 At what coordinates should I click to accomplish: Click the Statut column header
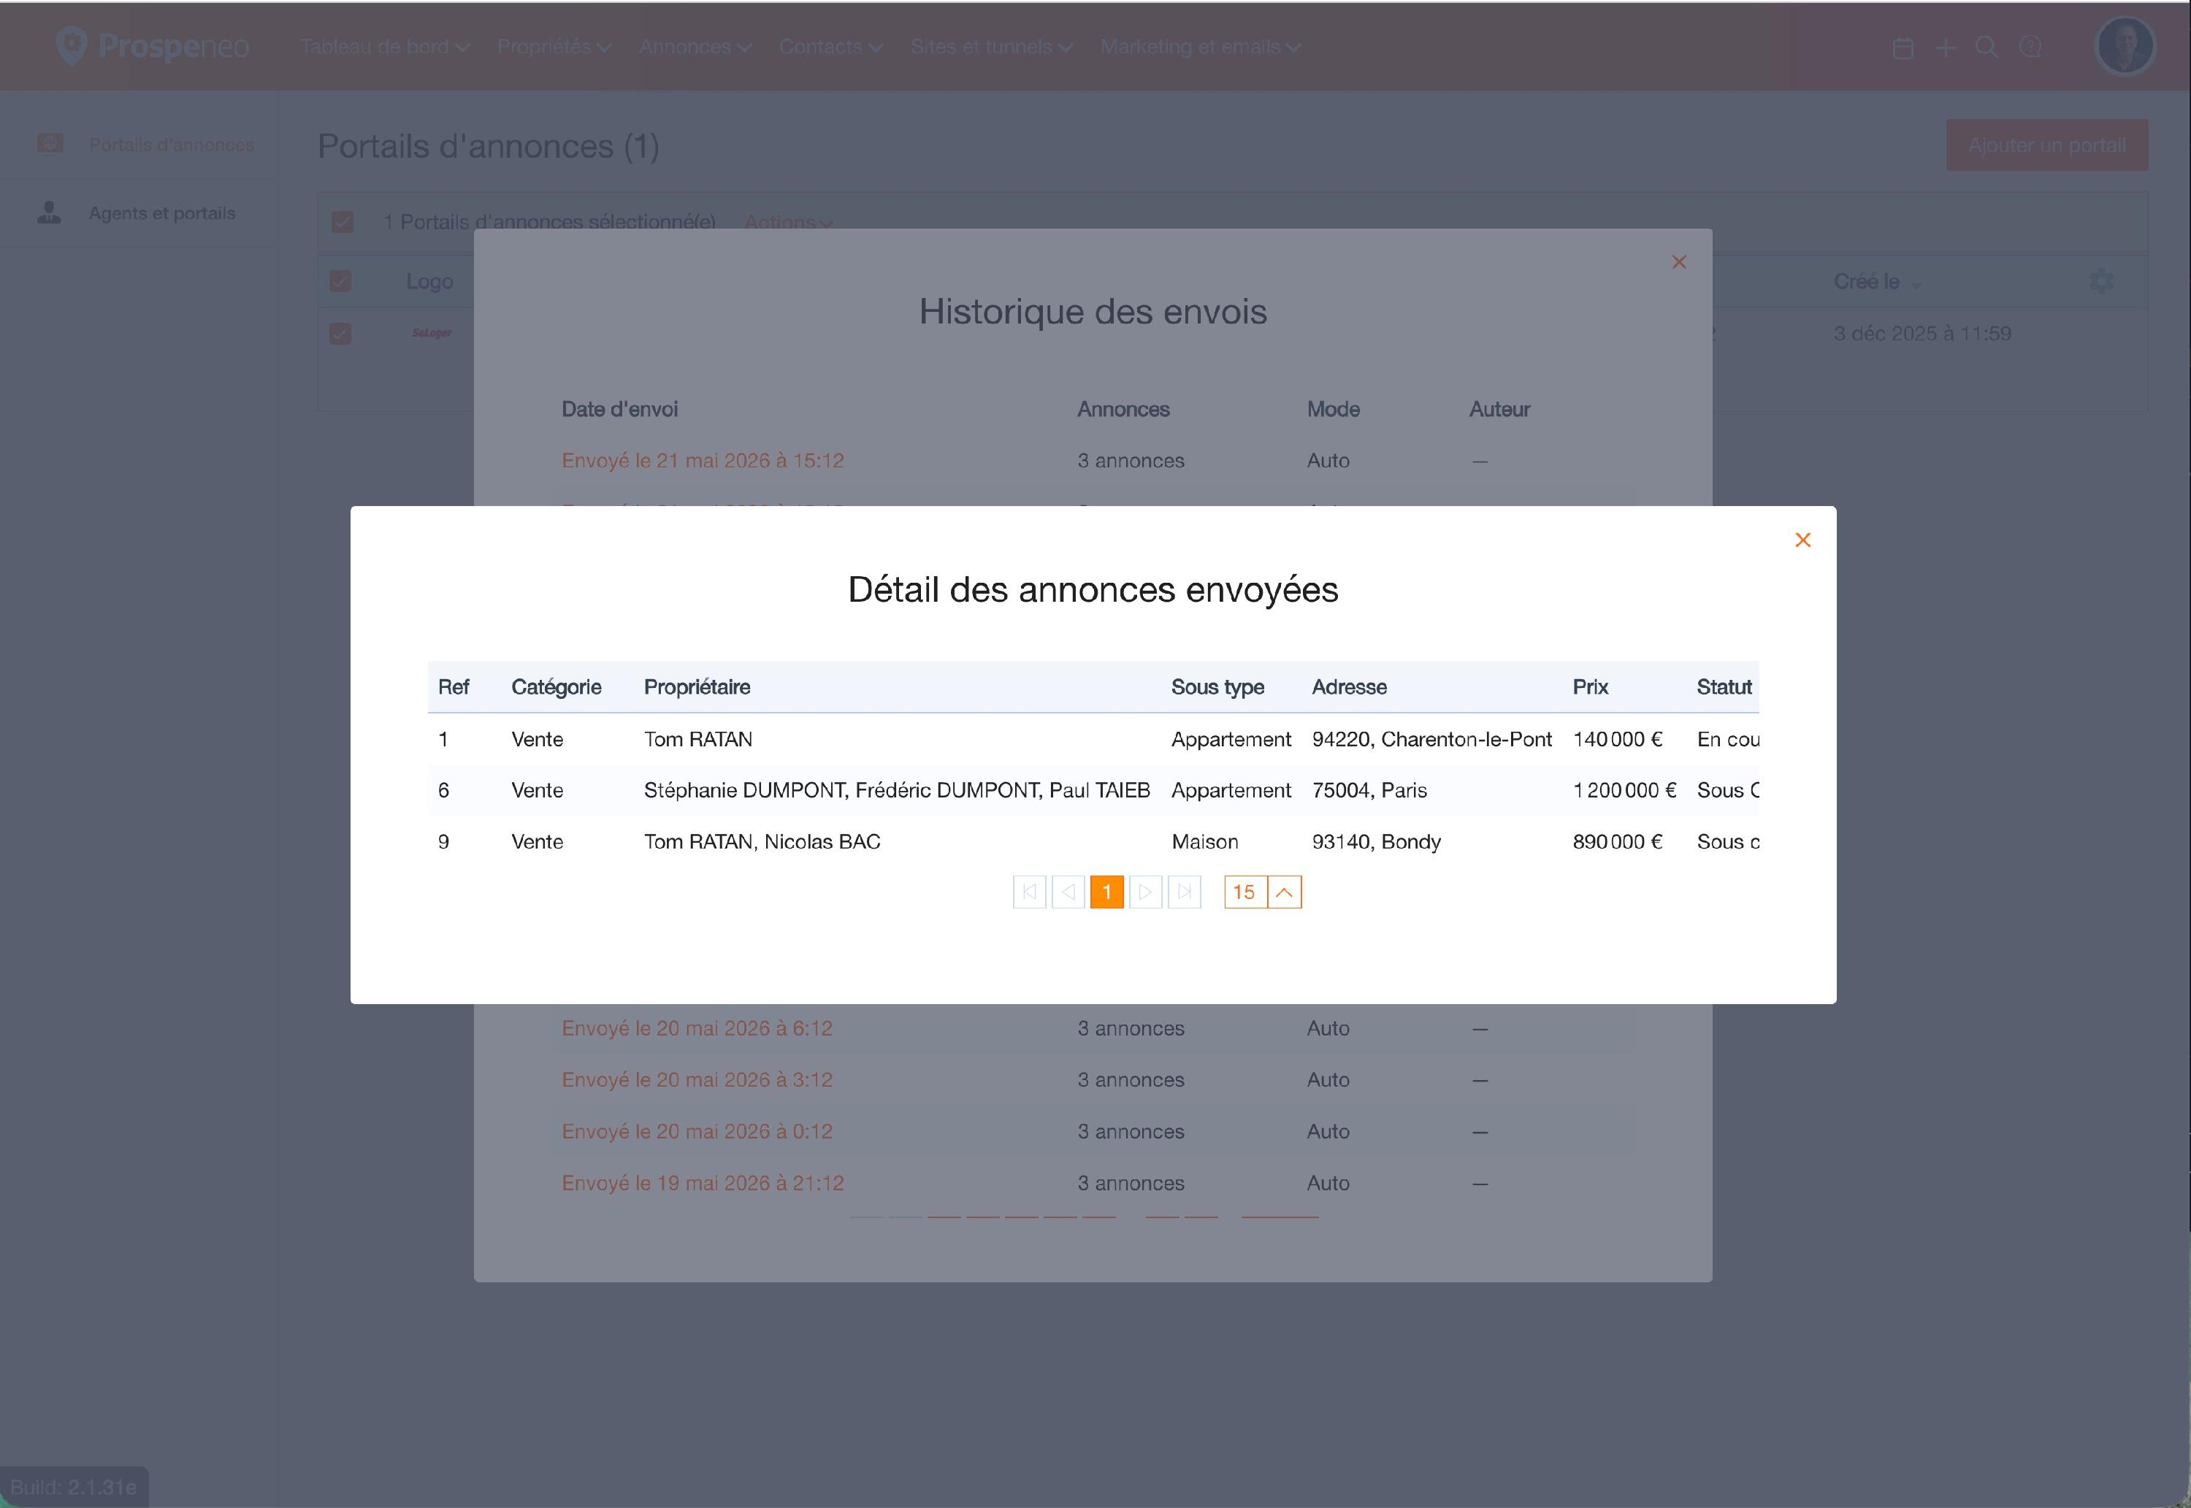[x=1724, y=687]
